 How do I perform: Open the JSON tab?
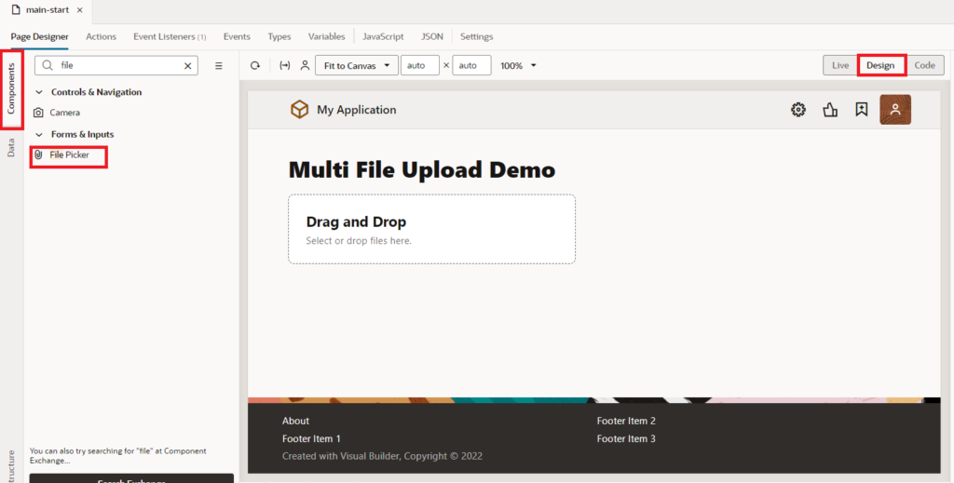click(432, 36)
